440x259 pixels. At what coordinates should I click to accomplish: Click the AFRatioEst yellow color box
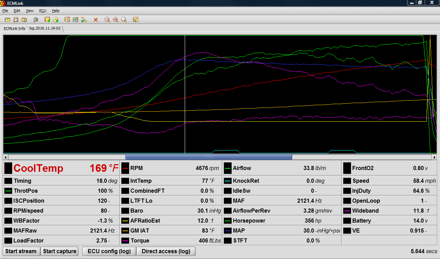[125, 221]
